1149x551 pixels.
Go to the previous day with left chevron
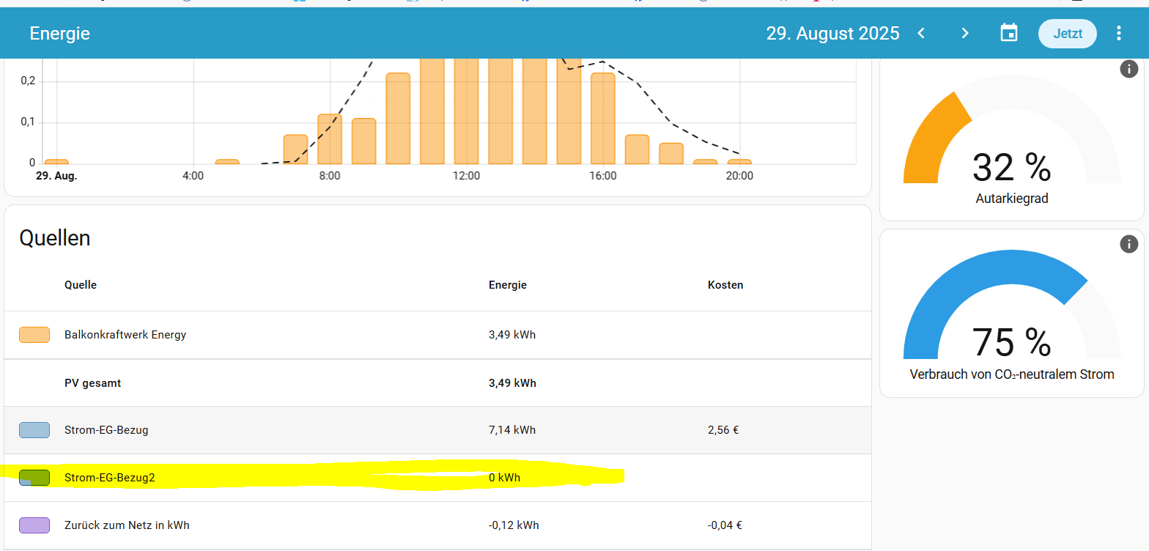pos(922,33)
